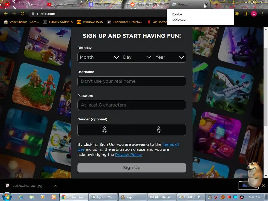
Task: Close the downloads bar
Action: 263,186
